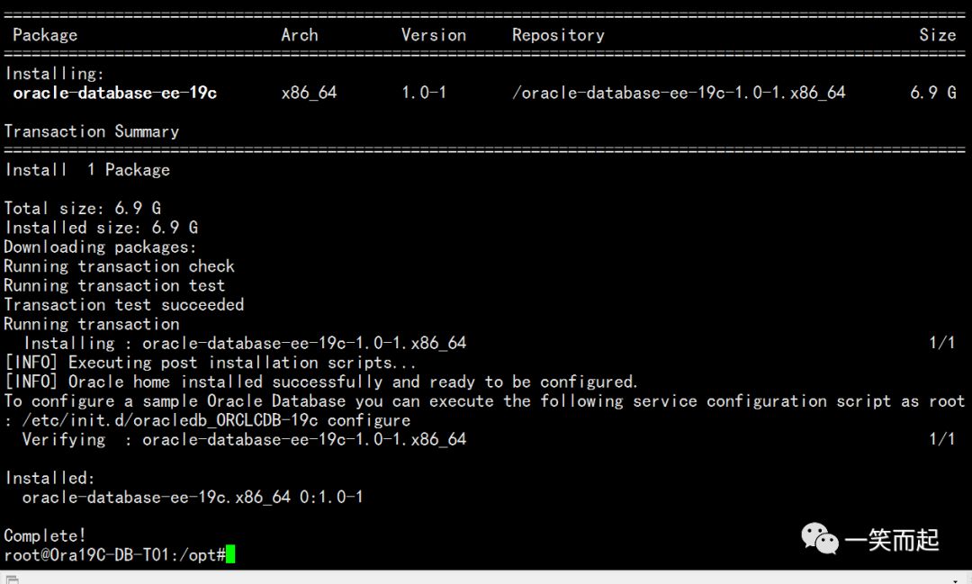Click the "Version" column header
Screen dimensions: 972x584
[x=433, y=35]
